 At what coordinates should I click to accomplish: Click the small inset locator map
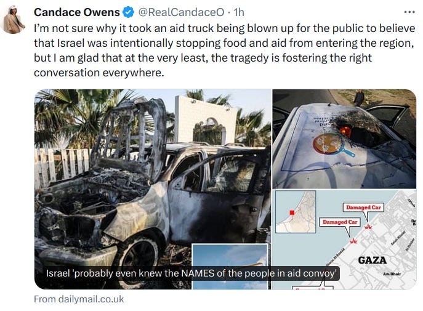pos(296,212)
